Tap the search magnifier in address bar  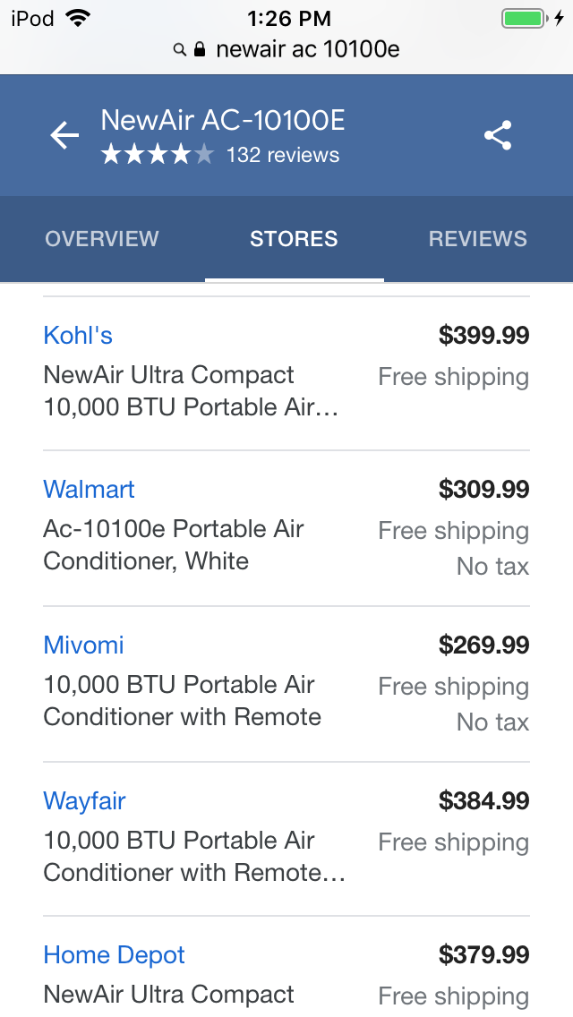pyautogui.click(x=180, y=49)
